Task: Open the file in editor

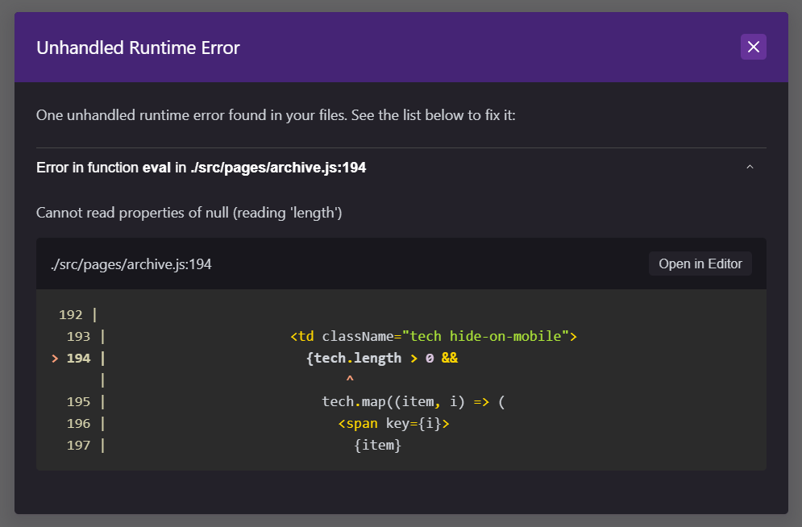Action: pos(700,263)
